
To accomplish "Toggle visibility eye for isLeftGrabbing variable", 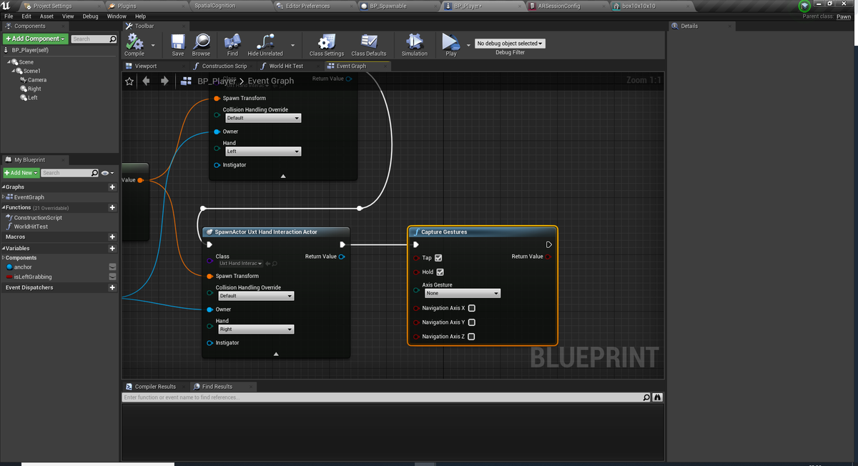I will [x=112, y=277].
